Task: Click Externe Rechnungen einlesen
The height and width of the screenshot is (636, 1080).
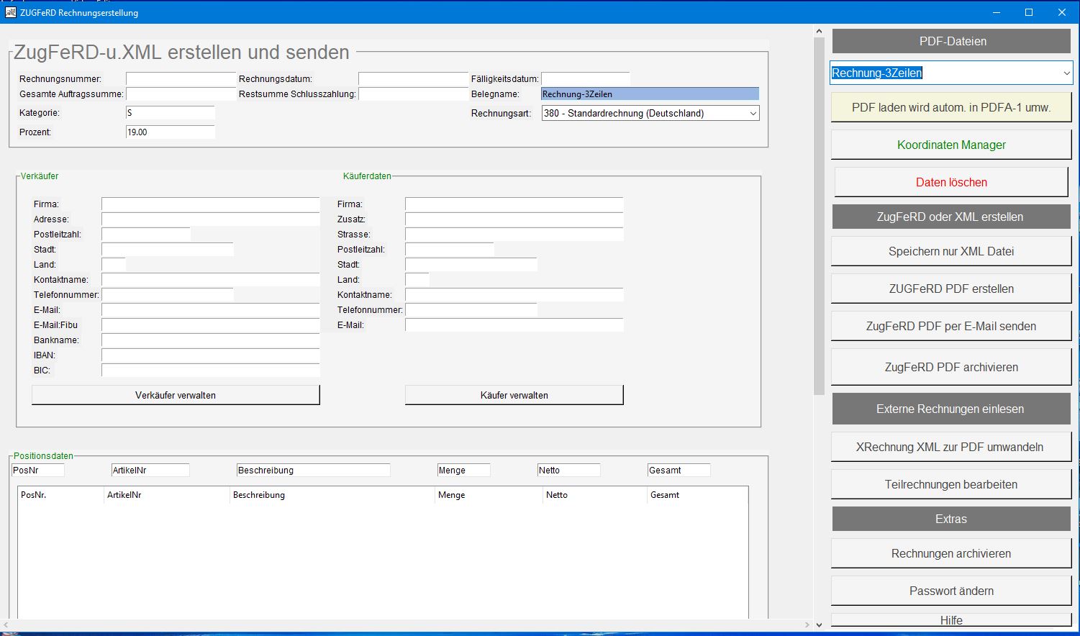Action: click(x=950, y=408)
